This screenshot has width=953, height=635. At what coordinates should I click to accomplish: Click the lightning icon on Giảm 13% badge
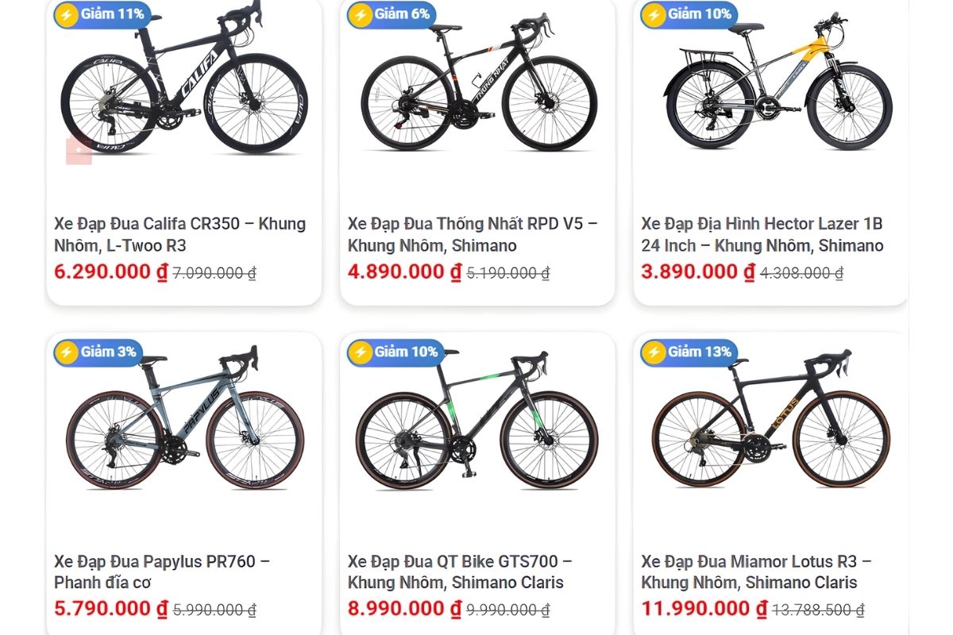pos(654,352)
